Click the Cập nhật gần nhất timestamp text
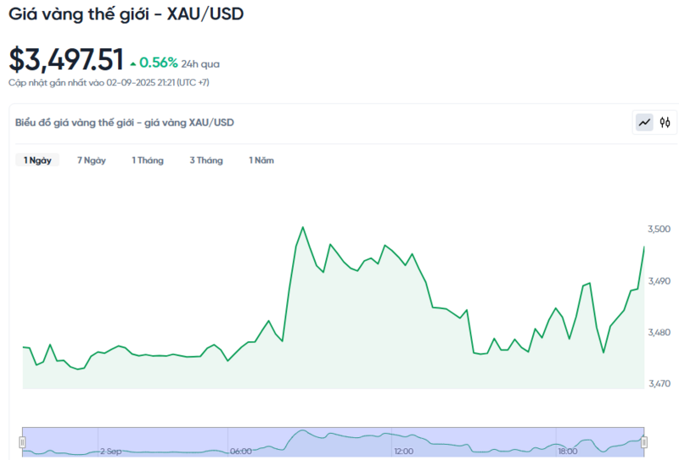679x460 pixels. click(x=109, y=82)
